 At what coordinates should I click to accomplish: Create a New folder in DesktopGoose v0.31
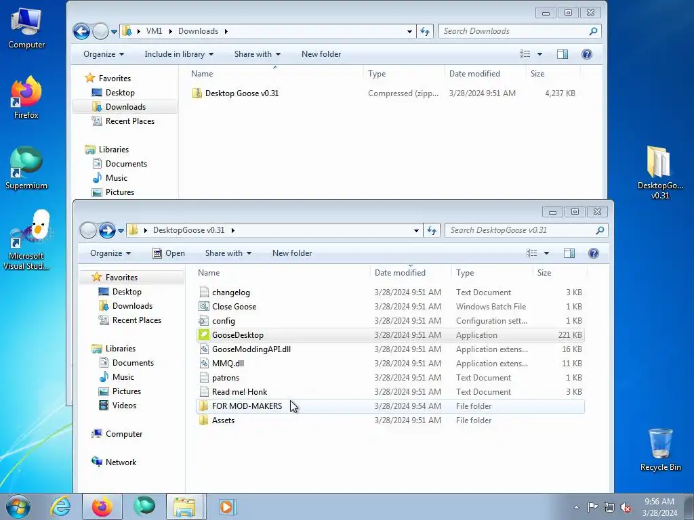pos(292,253)
